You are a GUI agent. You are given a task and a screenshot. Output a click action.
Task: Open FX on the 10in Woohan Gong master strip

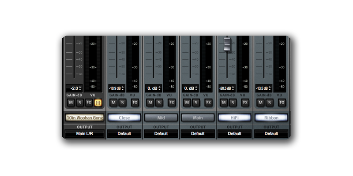[89, 103]
